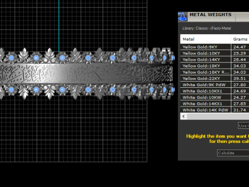This screenshot has width=249, height=187.
Task: Click the 27.85 grams value
Action: pyautogui.click(x=240, y=104)
